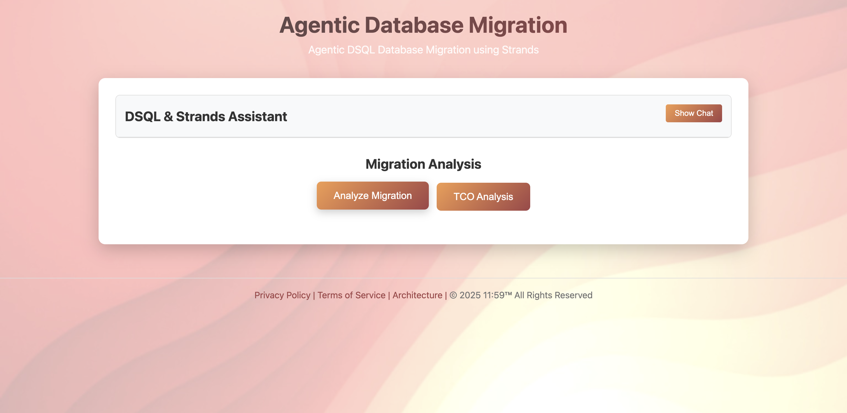Click blank white card below the buttons
Image resolution: width=847 pixels, height=413 pixels.
[423, 228]
